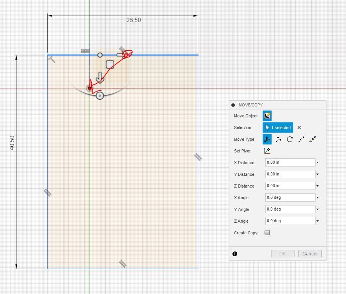346x294 pixels.
Task: Select the Translate move type
Action: [x=279, y=139]
